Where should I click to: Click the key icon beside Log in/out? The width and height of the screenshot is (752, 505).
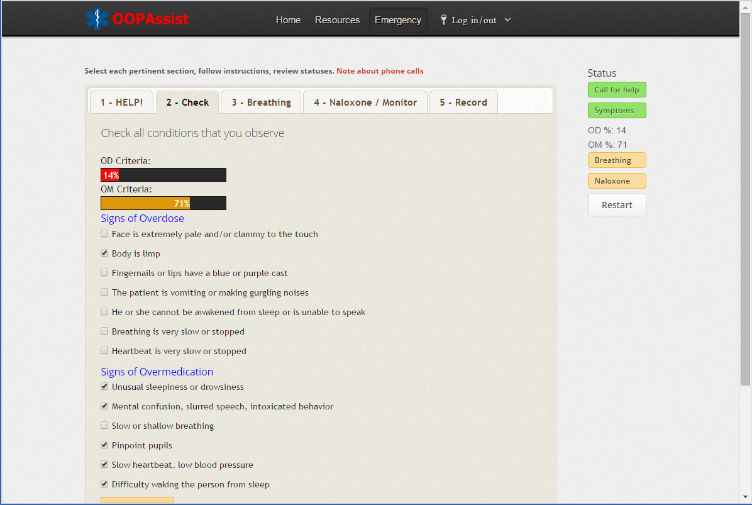(444, 19)
